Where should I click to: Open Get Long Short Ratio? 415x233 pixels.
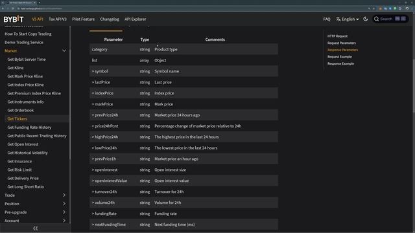point(26,186)
